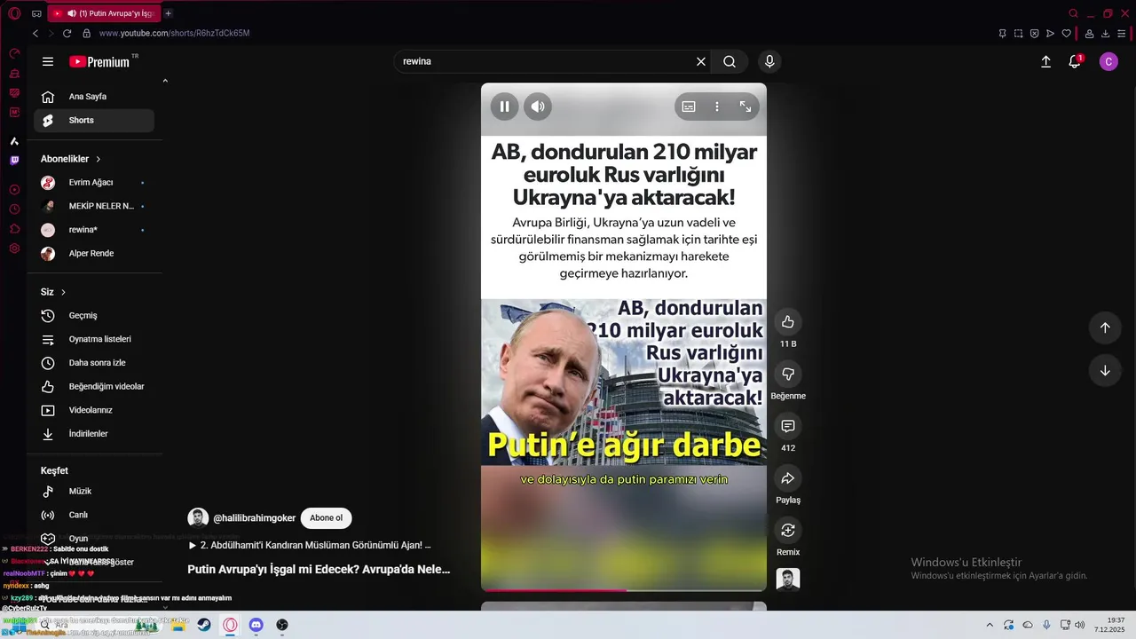Go to Ana Sayfa in the sidebar
The image size is (1136, 639).
pyautogui.click(x=94, y=97)
